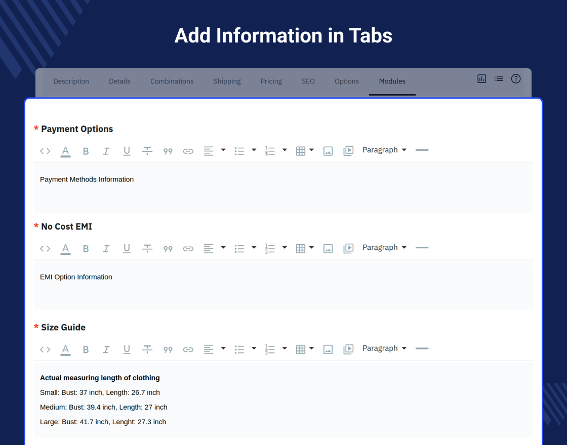Insert image in Payment Options editor
The width and height of the screenshot is (567, 445).
328,151
